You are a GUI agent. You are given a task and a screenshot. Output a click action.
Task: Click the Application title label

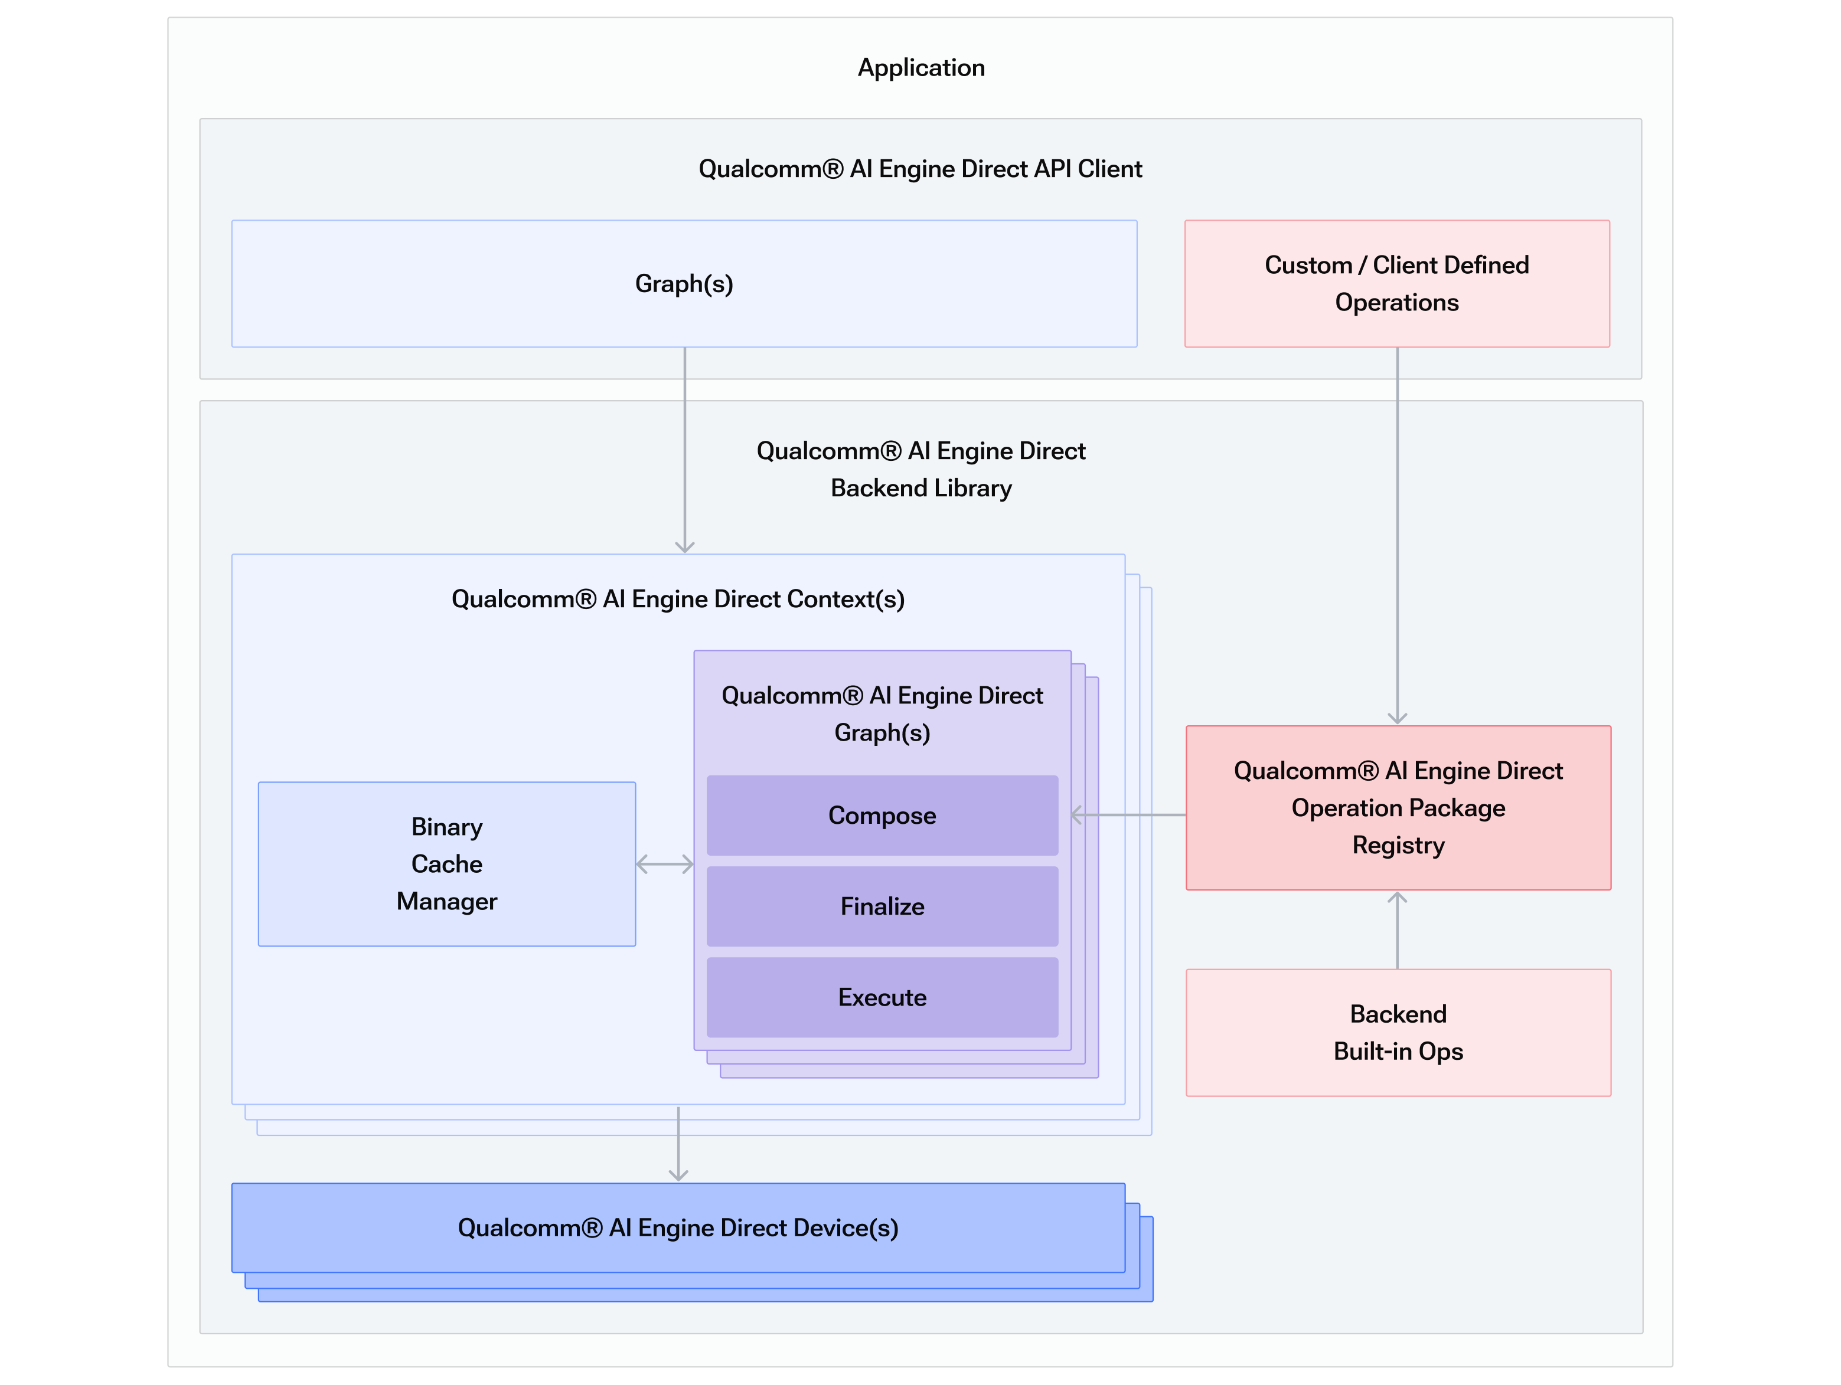click(920, 67)
